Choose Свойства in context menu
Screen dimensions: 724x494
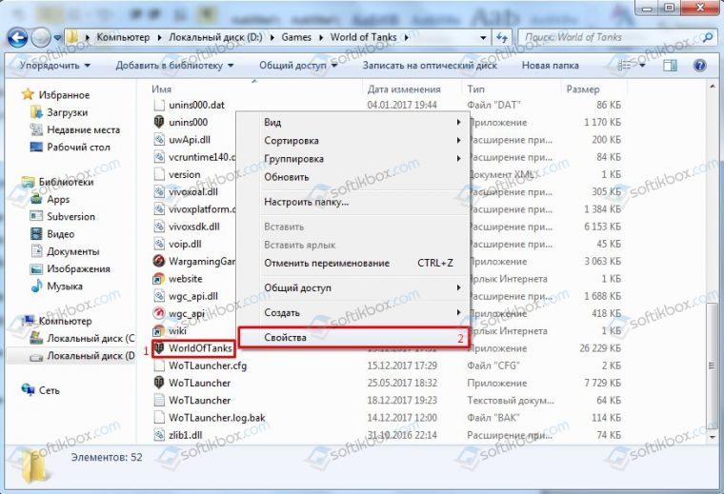(x=353, y=338)
